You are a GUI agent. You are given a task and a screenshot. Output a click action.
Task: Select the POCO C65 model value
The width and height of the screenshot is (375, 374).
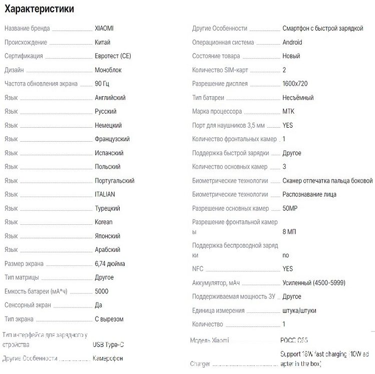(x=294, y=340)
